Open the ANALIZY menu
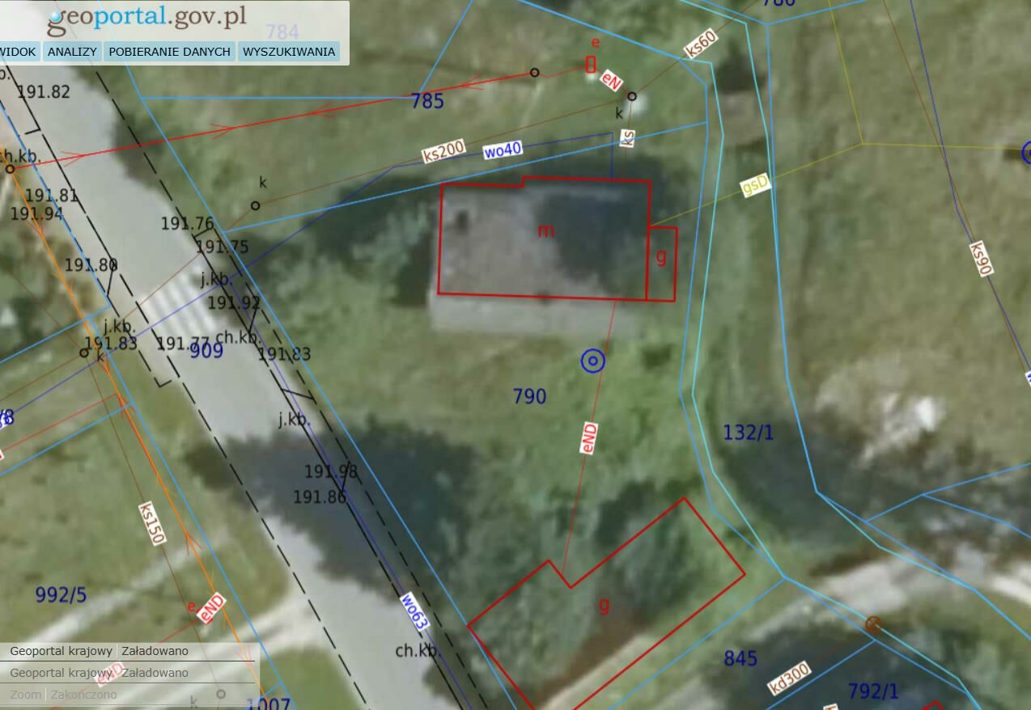 (x=72, y=52)
